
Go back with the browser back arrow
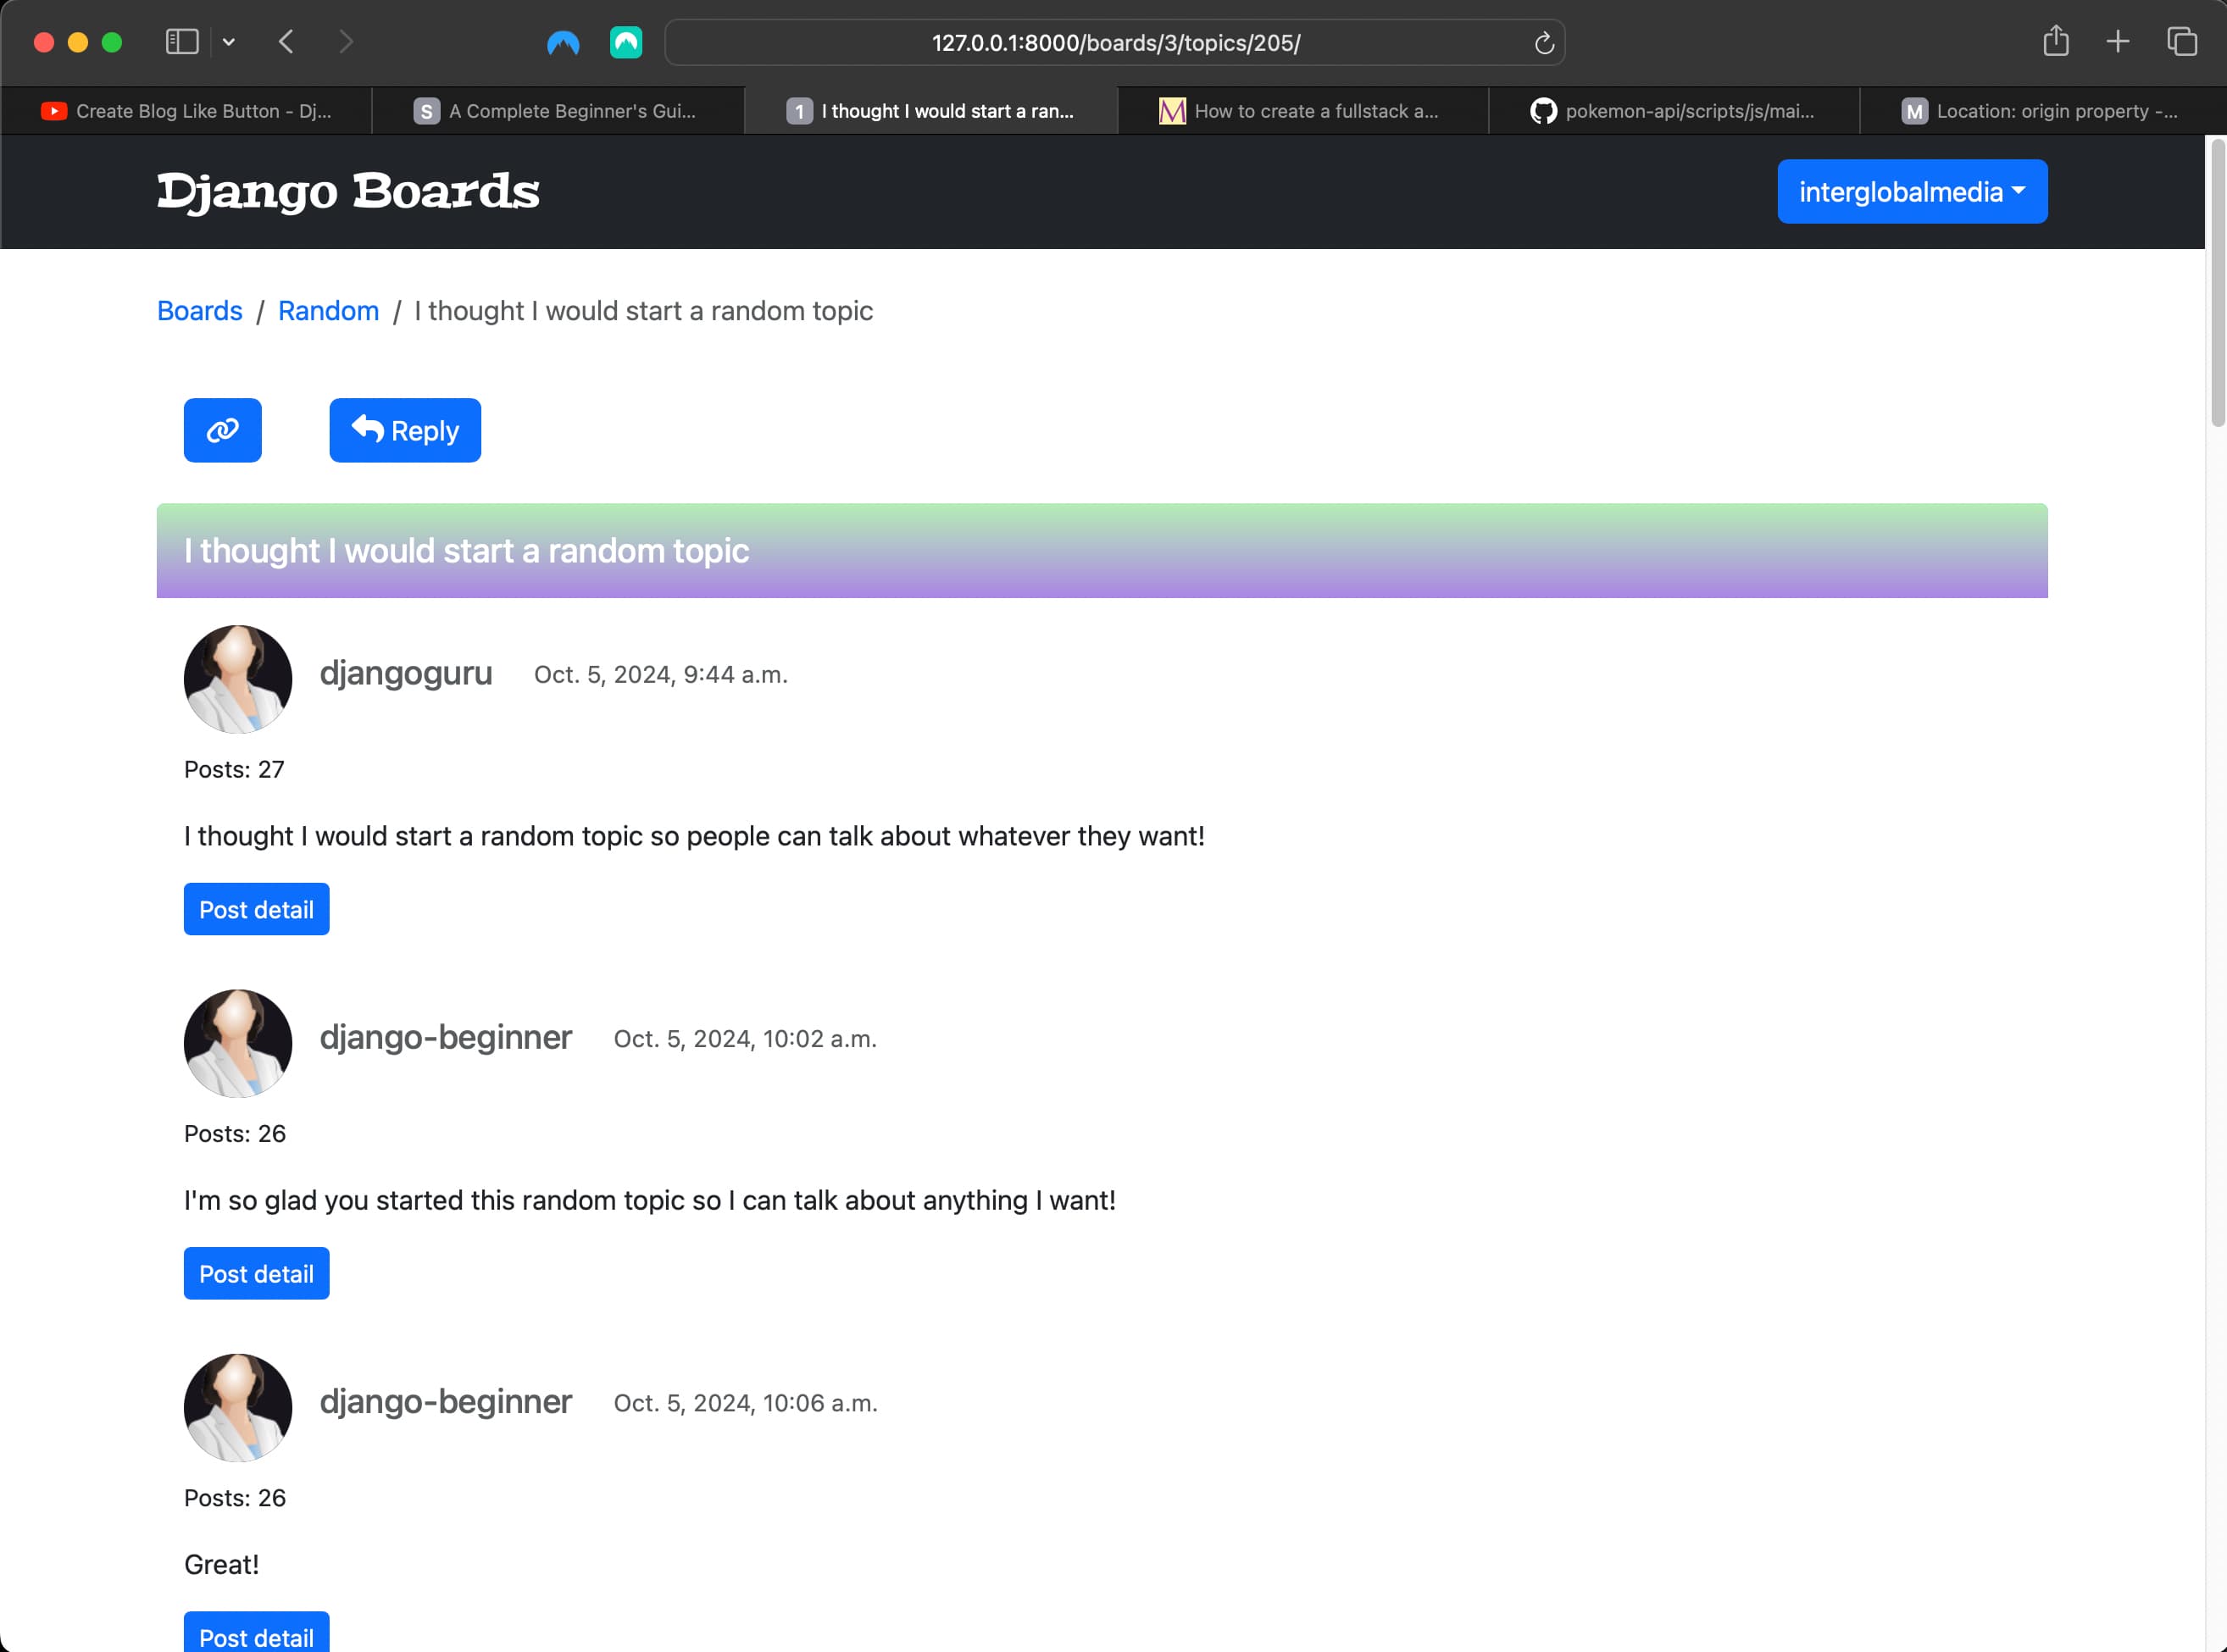[286, 42]
